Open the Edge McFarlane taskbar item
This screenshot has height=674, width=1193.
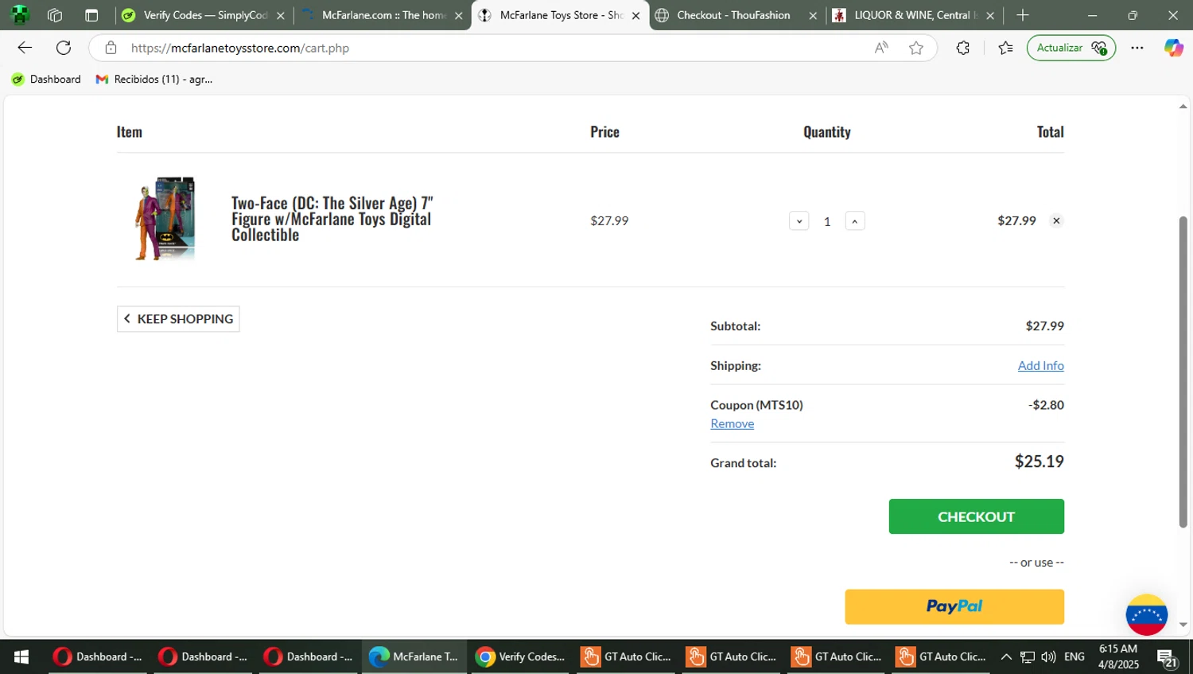414,656
